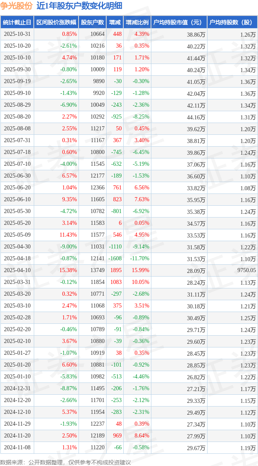Select the 2025-10-31 date cell
This screenshot has width=258, height=466.
pyautogui.click(x=17, y=34)
